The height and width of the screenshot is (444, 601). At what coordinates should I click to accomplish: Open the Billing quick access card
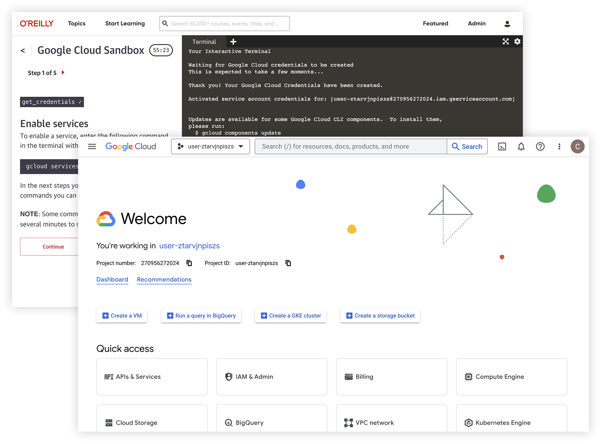[392, 377]
